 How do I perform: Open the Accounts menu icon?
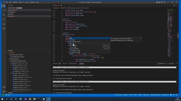pos(4,87)
